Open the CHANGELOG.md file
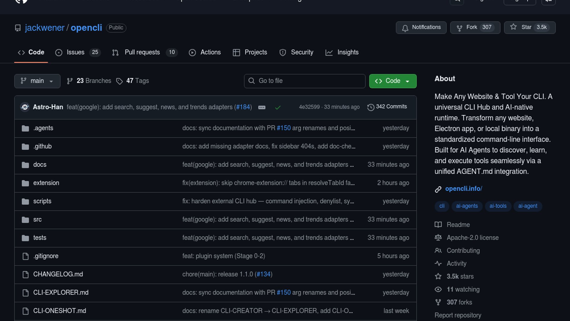 58,274
